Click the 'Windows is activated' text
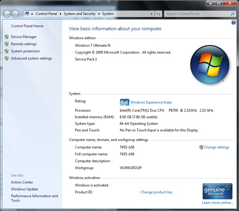The image size is (239, 211). pyautogui.click(x=91, y=185)
